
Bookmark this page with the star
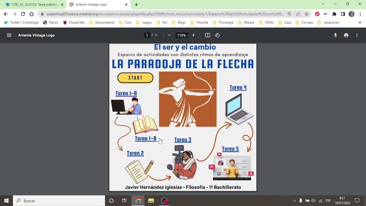coord(307,14)
